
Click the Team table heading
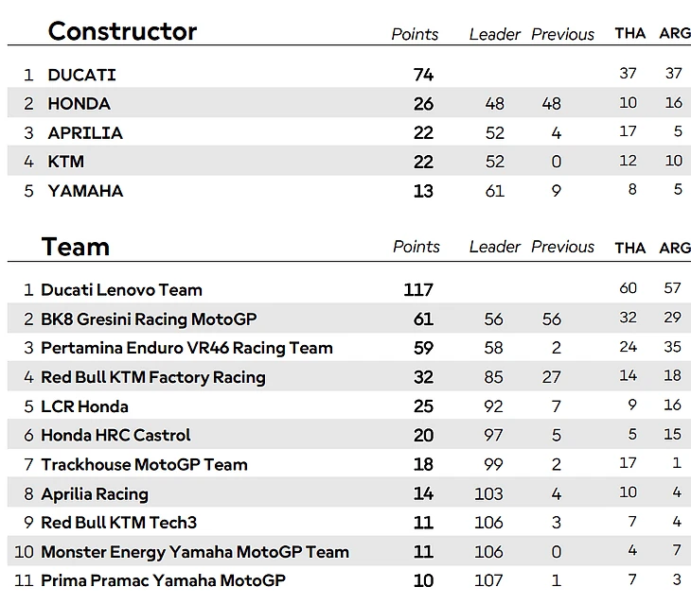point(75,247)
